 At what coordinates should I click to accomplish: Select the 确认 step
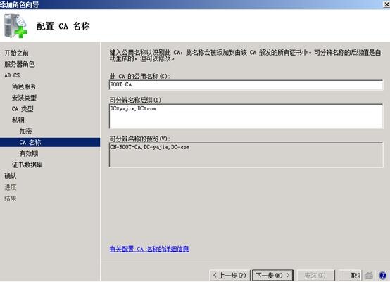[11, 176]
